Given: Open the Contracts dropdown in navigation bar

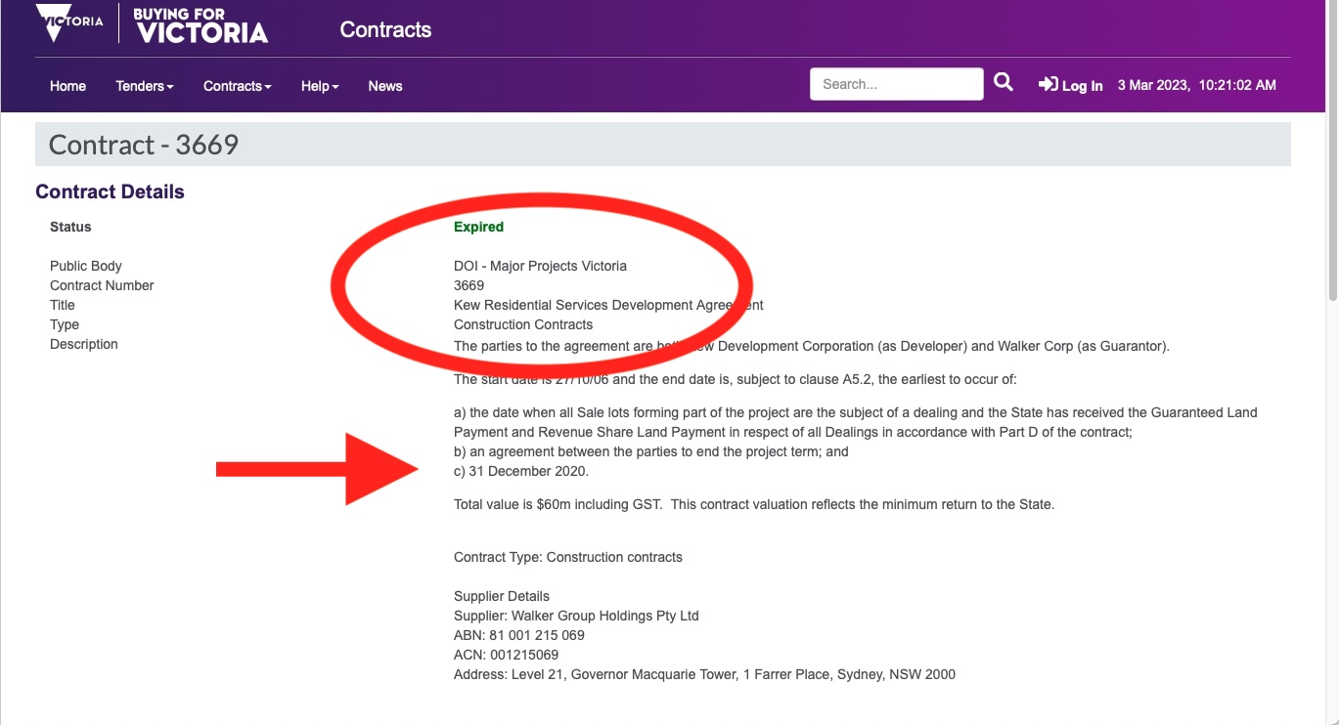Looking at the screenshot, I should click(237, 86).
